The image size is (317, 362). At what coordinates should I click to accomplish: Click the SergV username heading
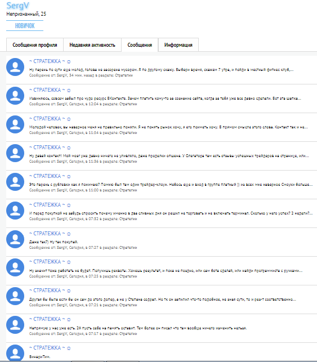tap(18, 6)
